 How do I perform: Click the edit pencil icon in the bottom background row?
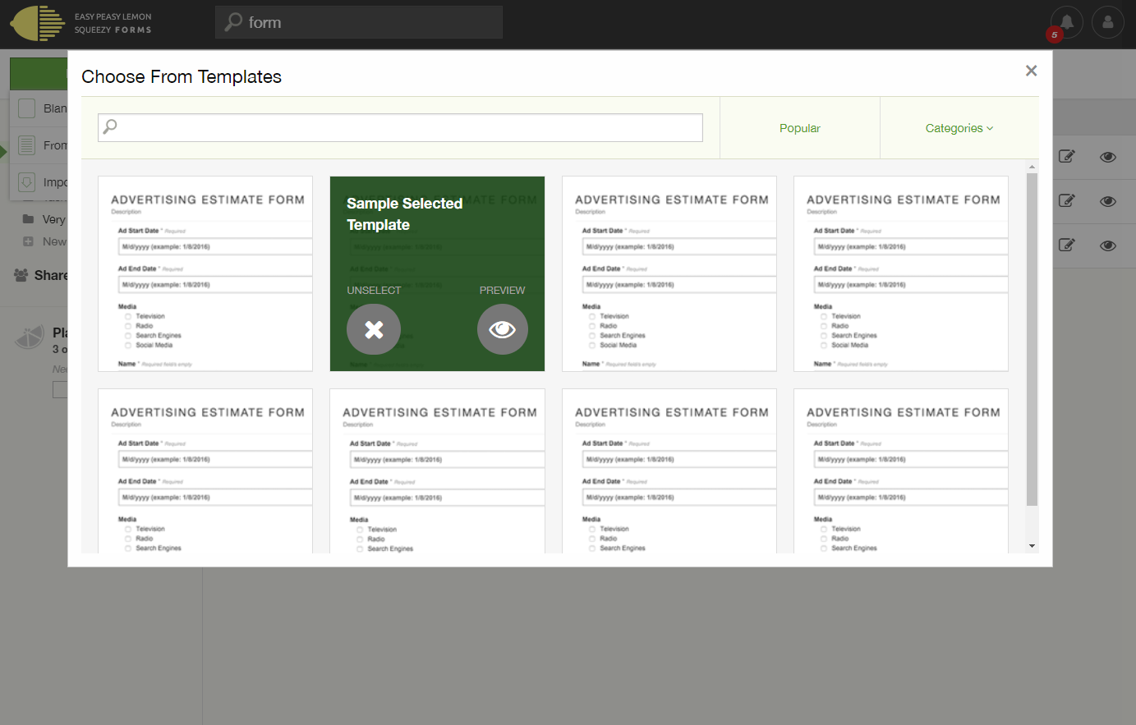1066,245
